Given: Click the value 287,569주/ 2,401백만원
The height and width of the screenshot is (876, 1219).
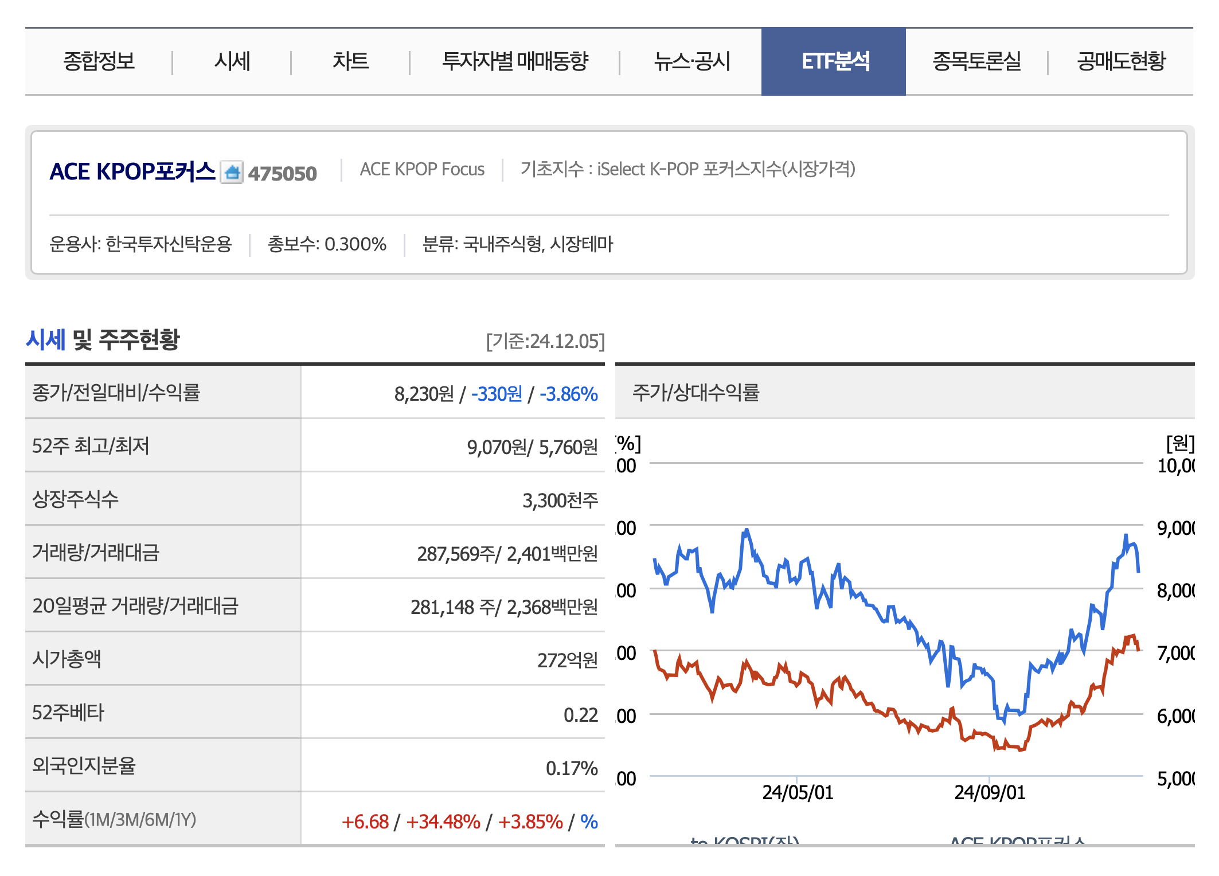Looking at the screenshot, I should pyautogui.click(x=507, y=554).
